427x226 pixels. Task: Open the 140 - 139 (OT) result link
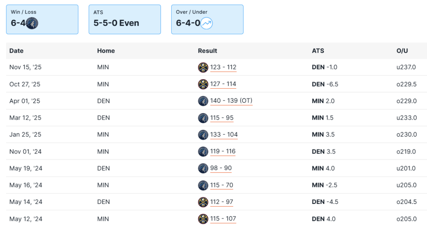coord(231,101)
